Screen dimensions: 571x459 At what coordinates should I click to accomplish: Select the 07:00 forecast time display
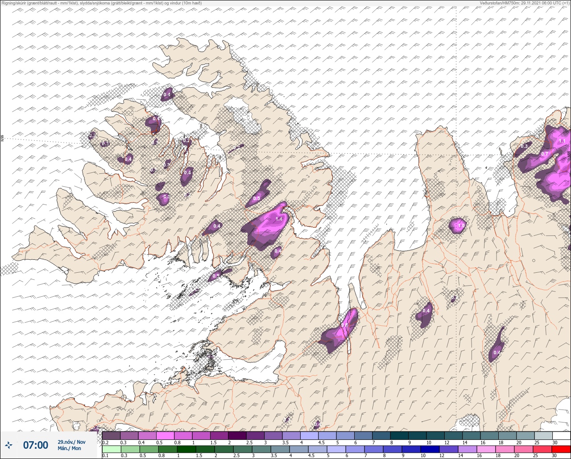pos(36,445)
